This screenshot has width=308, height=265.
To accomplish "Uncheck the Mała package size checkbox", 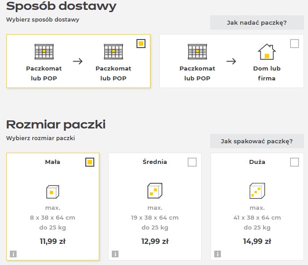I will point(90,162).
